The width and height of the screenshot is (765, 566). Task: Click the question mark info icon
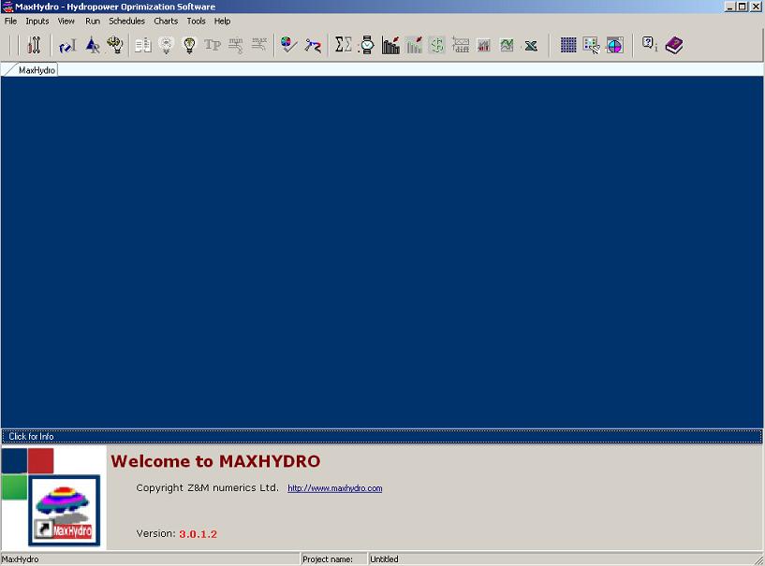(650, 44)
